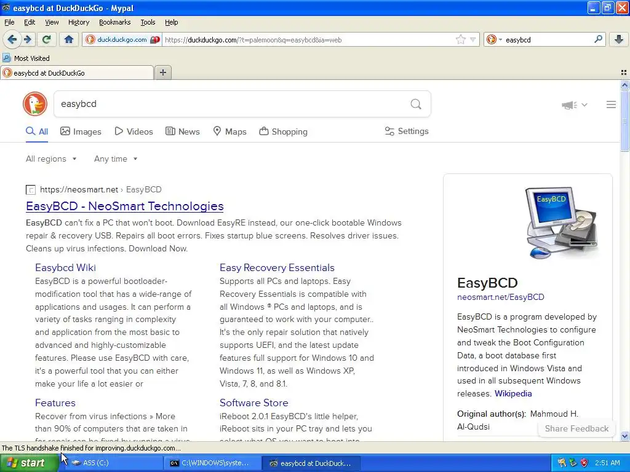Open the Software Store sublink
This screenshot has height=472, width=630.
coord(253,403)
